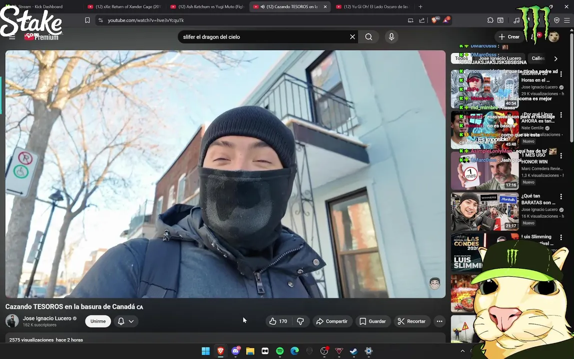Image resolution: width=574 pixels, height=359 pixels.
Task: Switch to 'xXx: Return of Xander Cage' tab
Action: (x=124, y=6)
